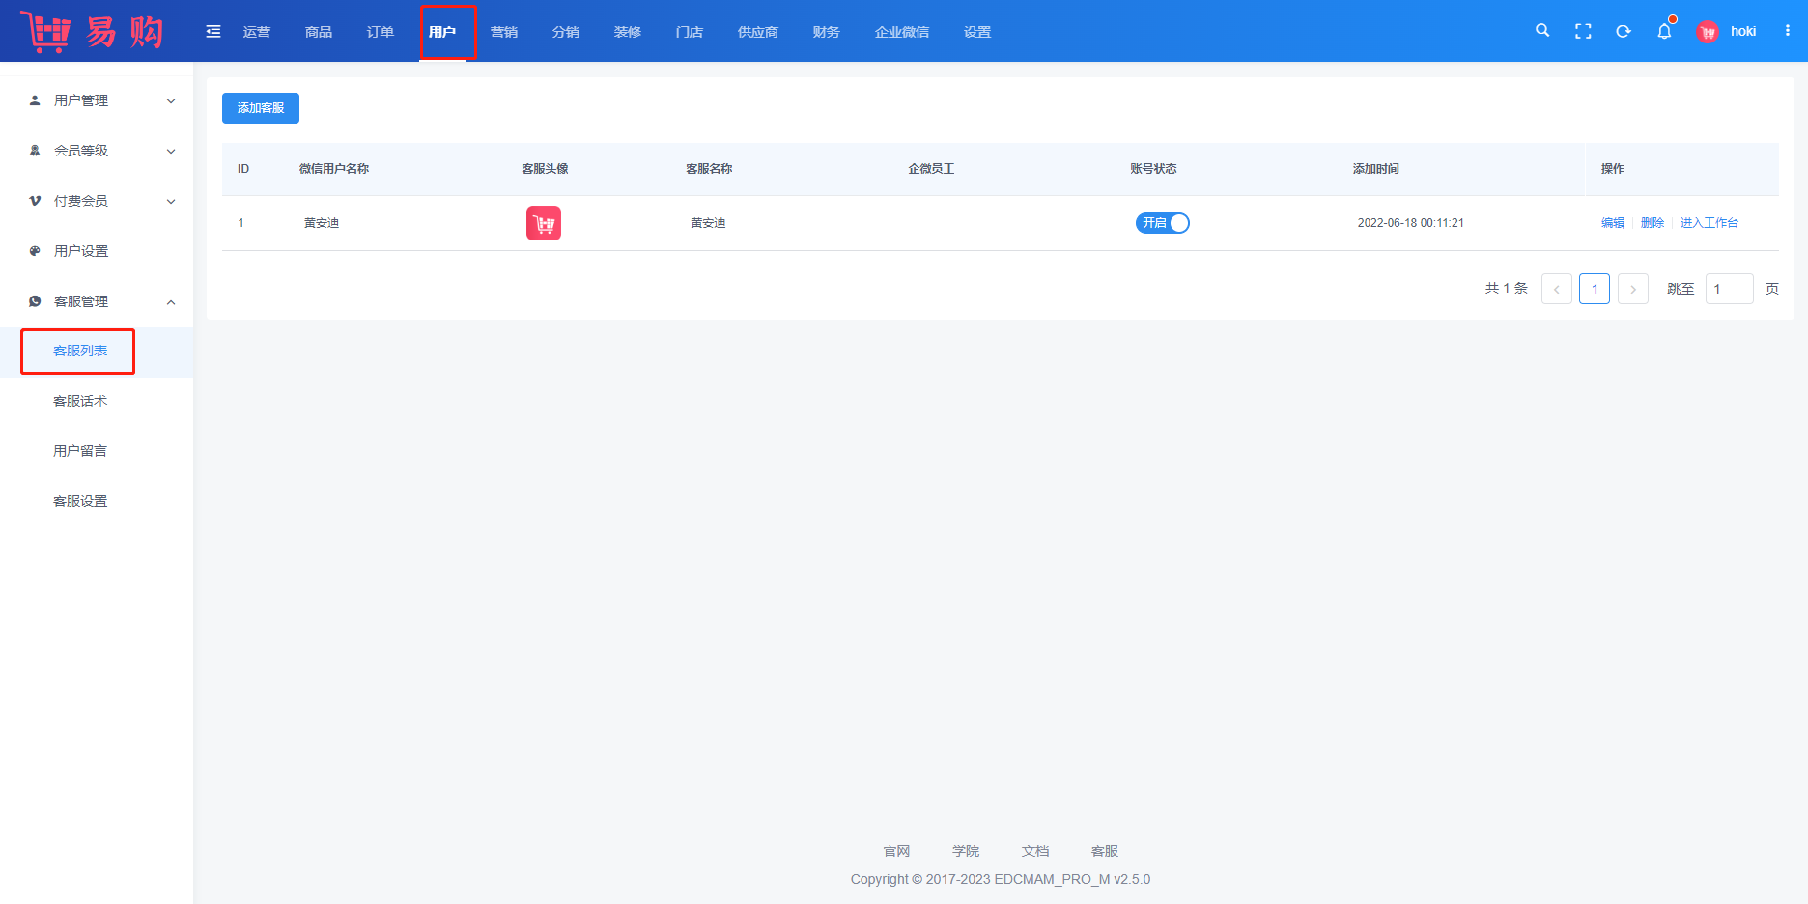The width and height of the screenshot is (1808, 904).
Task: Click the customer service avatar thumbnail
Action: [544, 223]
